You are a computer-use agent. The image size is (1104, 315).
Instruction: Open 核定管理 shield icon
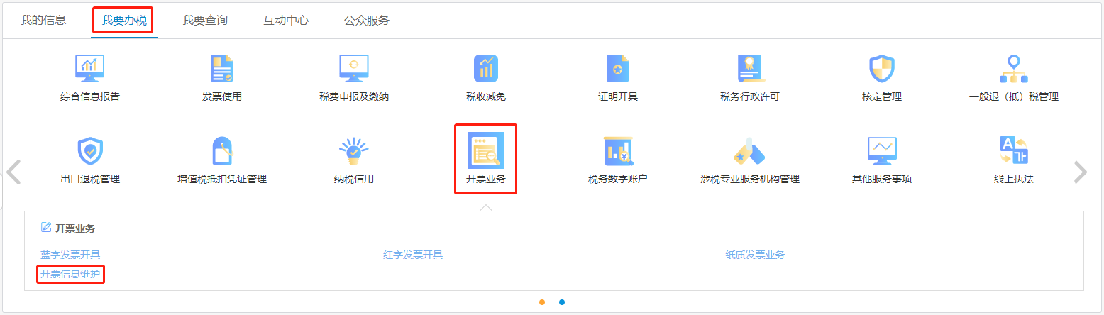coord(882,69)
